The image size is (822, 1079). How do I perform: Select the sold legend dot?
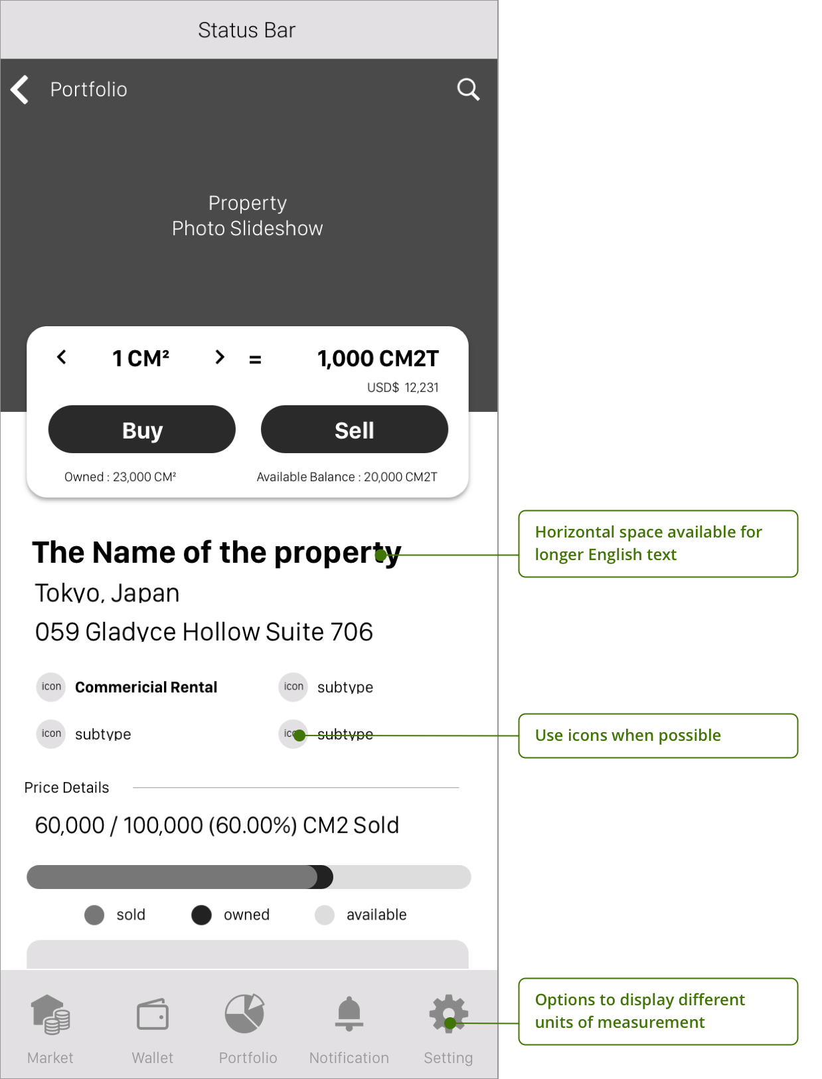[94, 915]
